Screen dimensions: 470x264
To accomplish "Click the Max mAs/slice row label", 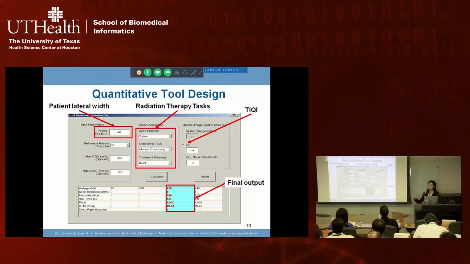I will coord(89,195).
